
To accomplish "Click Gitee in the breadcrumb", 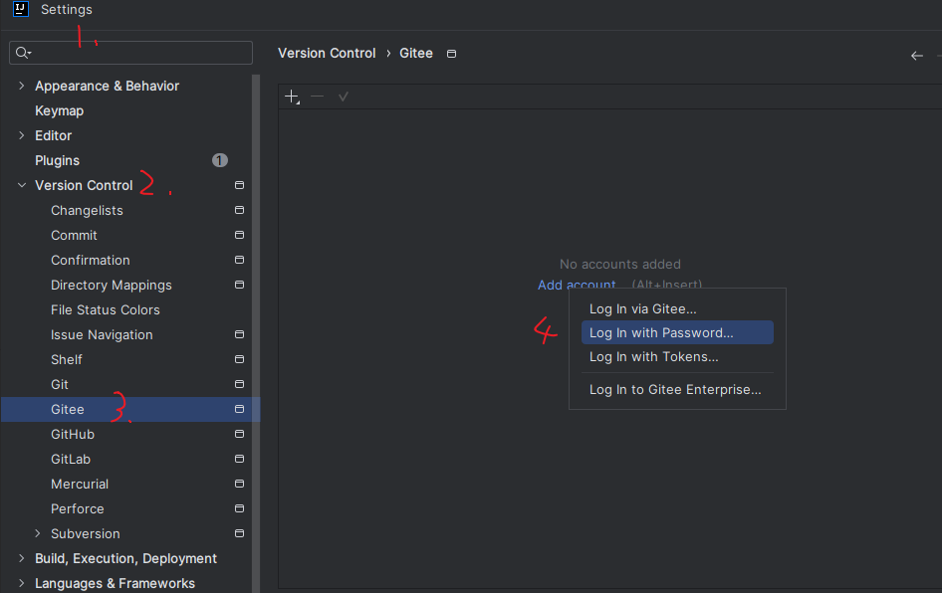I will [x=415, y=54].
